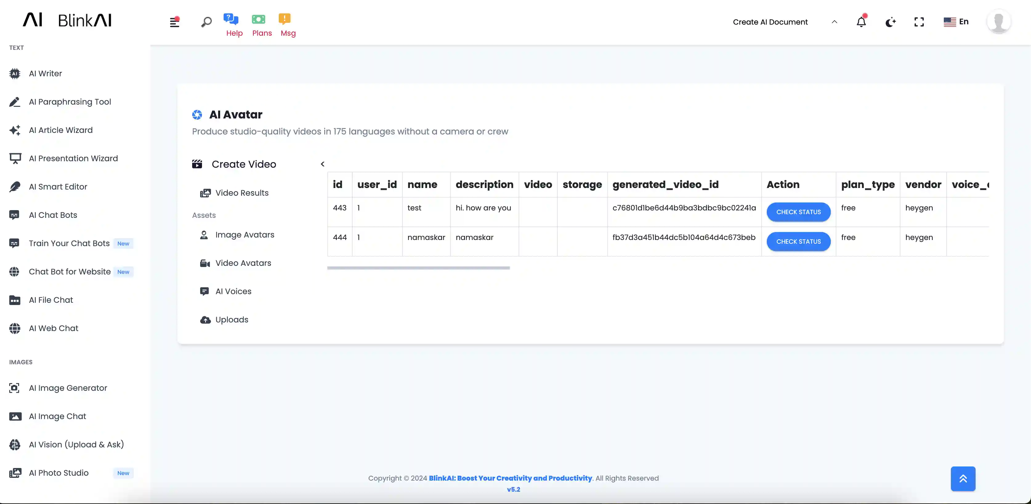The width and height of the screenshot is (1031, 504).
Task: Check status for video 443
Action: (x=799, y=212)
